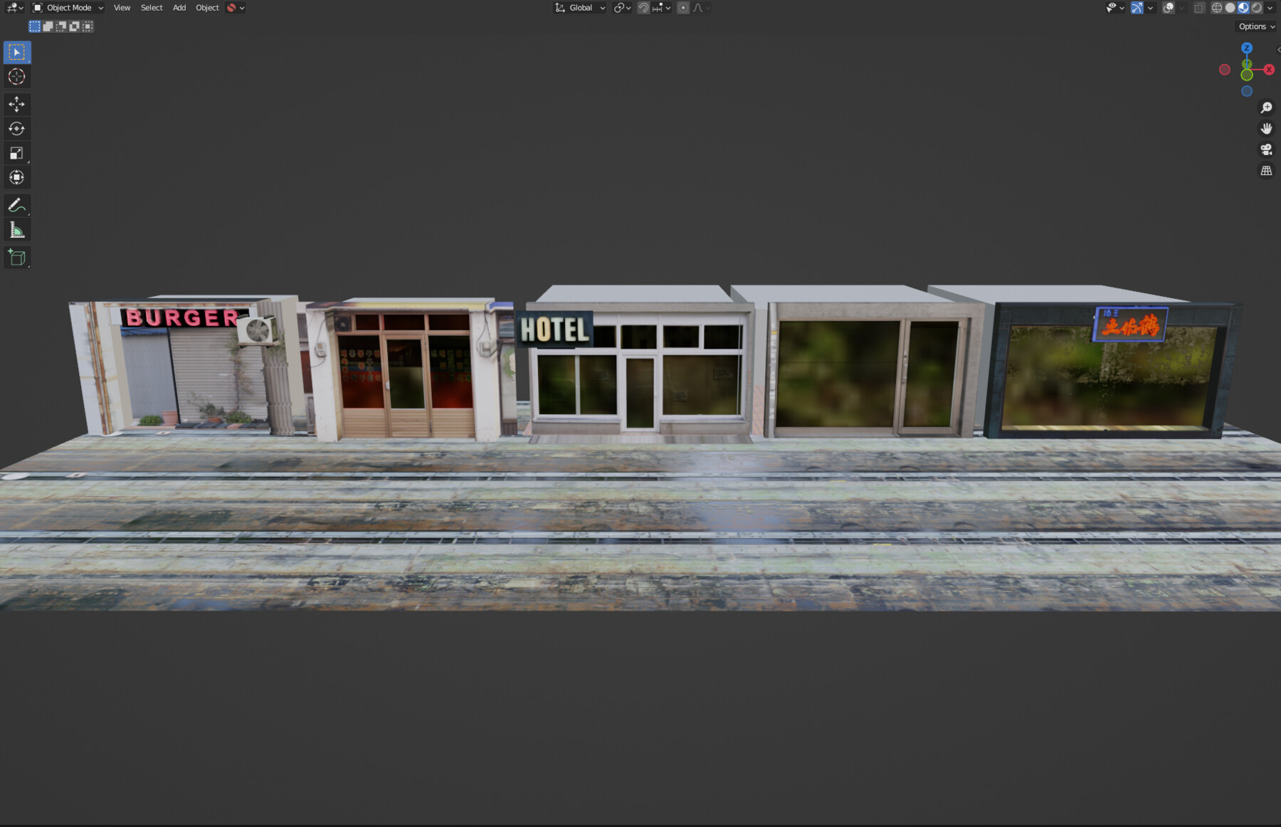Image resolution: width=1281 pixels, height=827 pixels.
Task: Toggle the snapping magnet in the header
Action: [x=643, y=7]
